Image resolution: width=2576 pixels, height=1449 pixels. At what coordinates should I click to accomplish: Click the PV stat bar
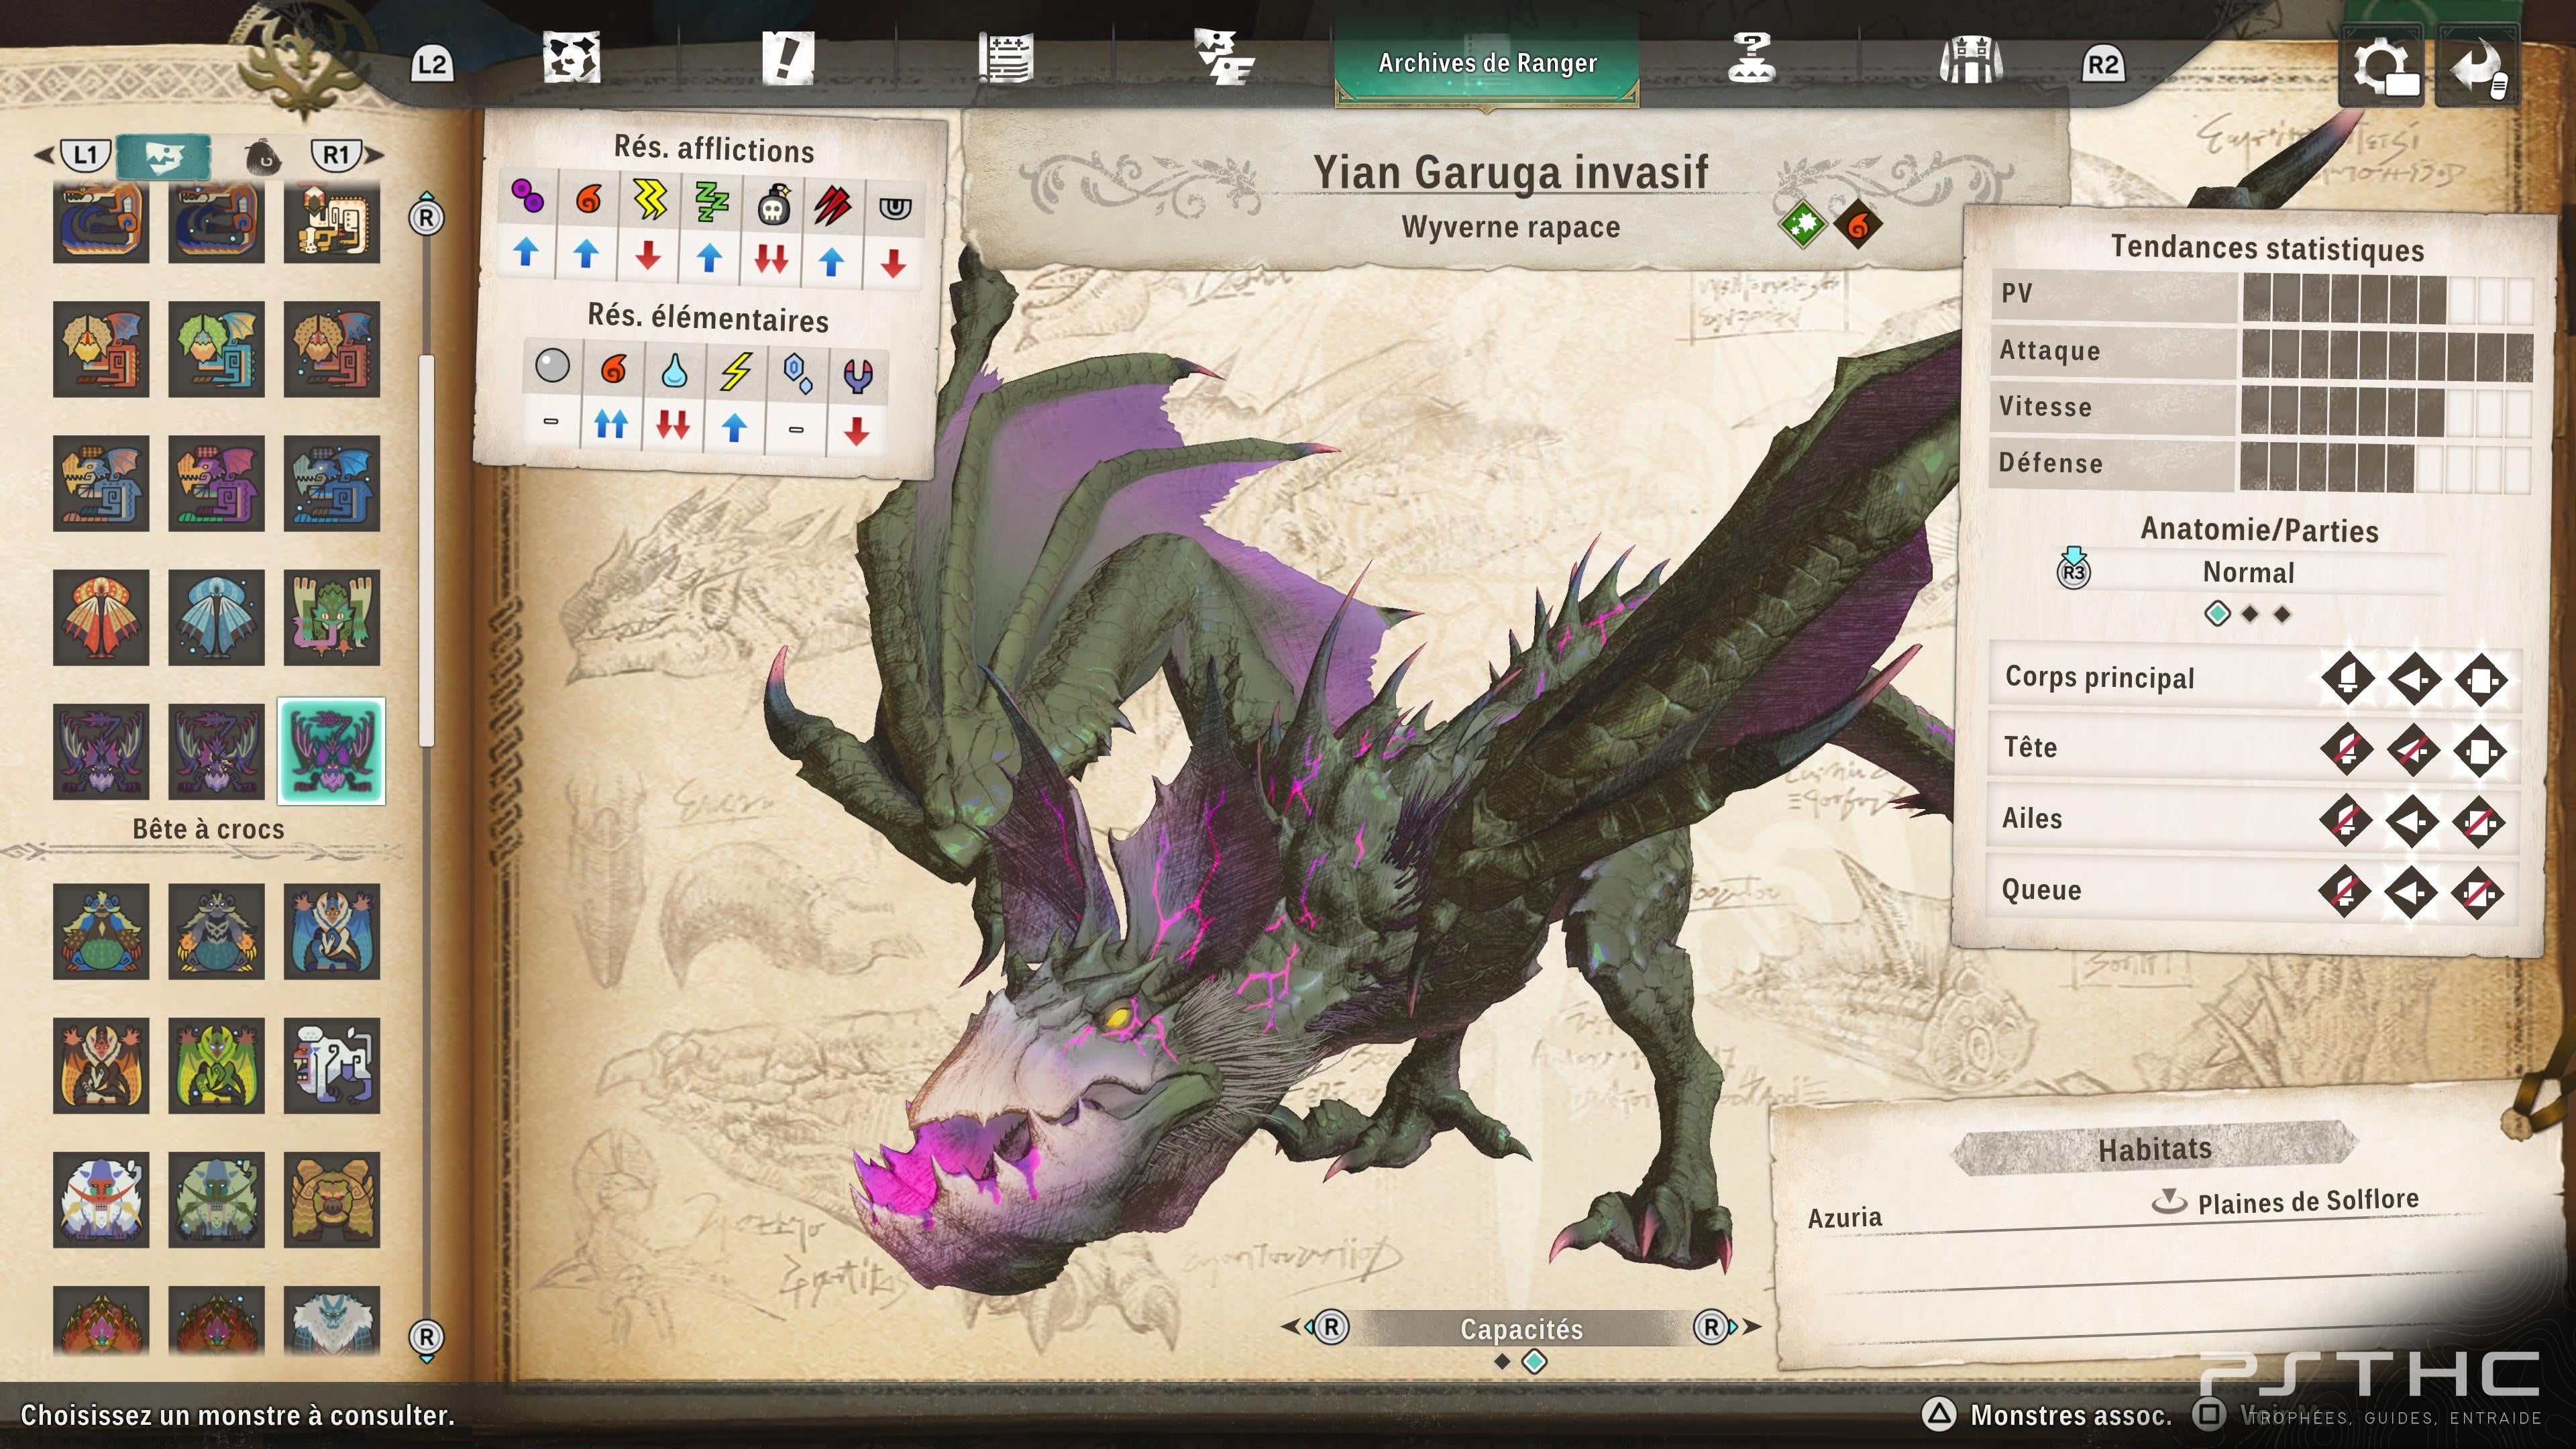coord(2386,298)
